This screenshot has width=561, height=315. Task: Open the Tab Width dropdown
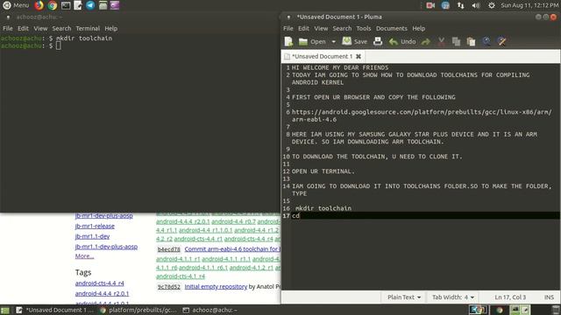pos(453,297)
